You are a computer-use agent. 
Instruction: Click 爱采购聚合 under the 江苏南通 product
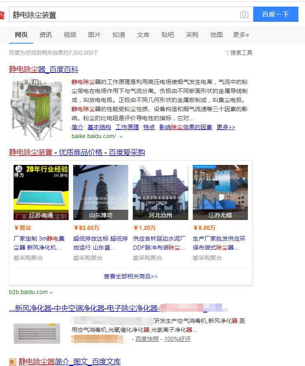28,258
